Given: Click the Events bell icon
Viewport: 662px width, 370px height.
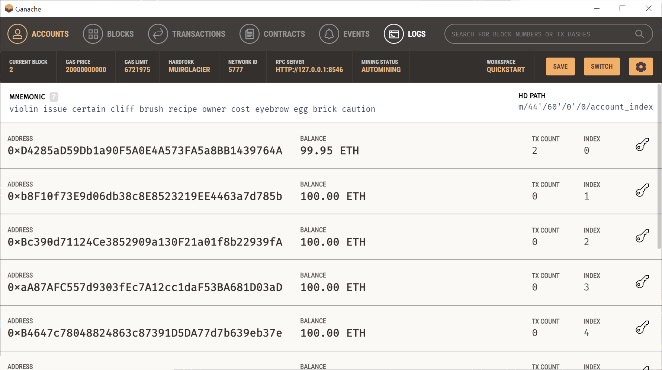Looking at the screenshot, I should (x=329, y=34).
